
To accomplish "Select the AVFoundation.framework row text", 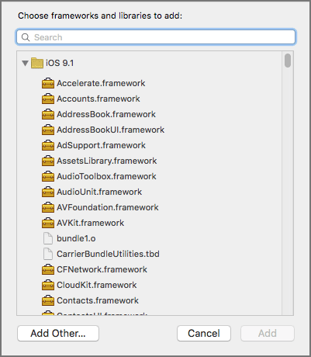I will 108,207.
